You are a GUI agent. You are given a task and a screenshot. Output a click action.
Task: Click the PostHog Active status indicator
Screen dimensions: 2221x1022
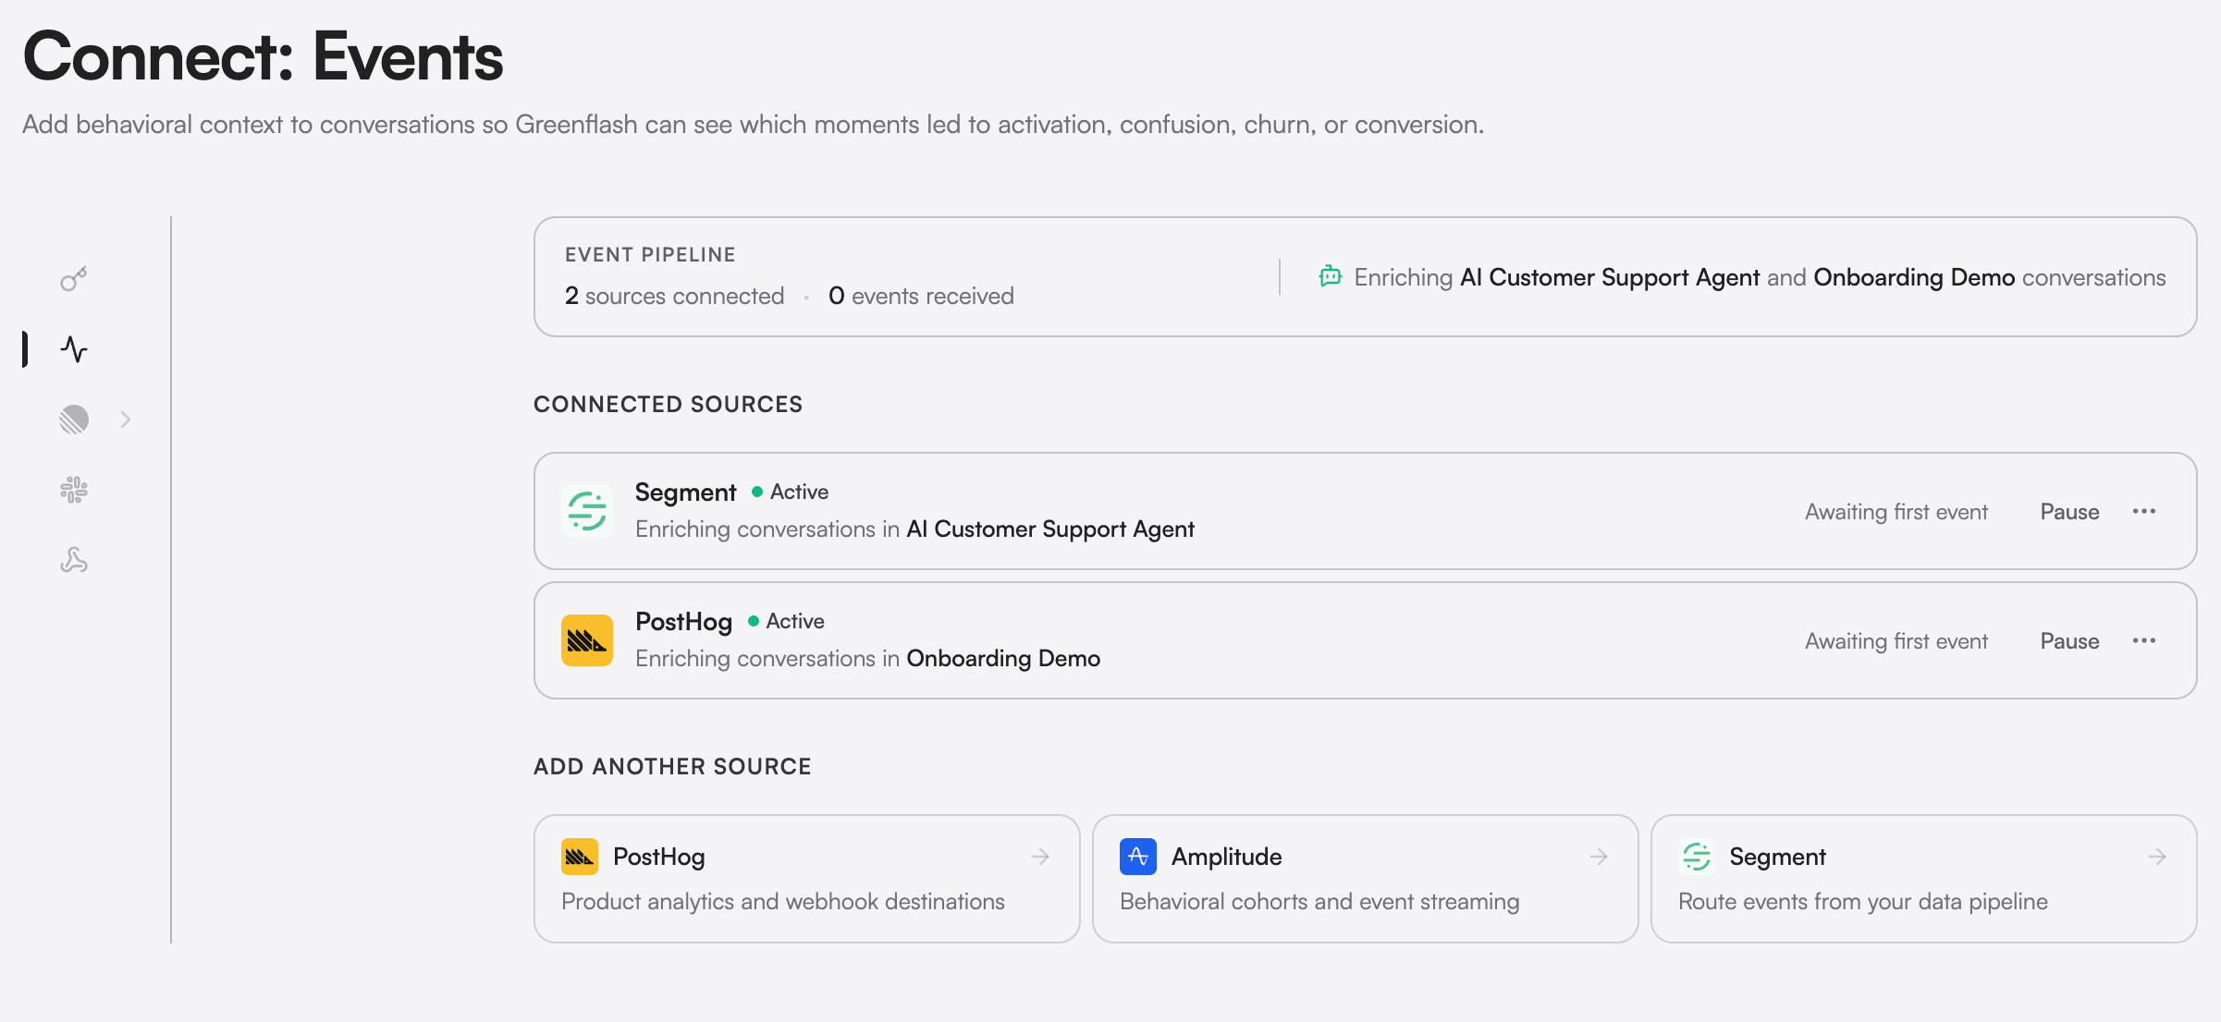(x=786, y=621)
